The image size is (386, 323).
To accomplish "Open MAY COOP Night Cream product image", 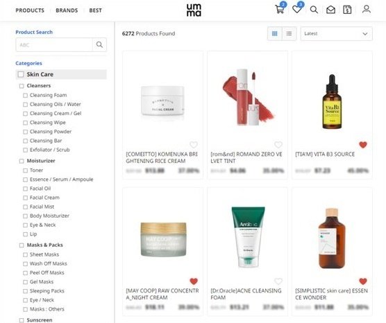I will [163, 239].
